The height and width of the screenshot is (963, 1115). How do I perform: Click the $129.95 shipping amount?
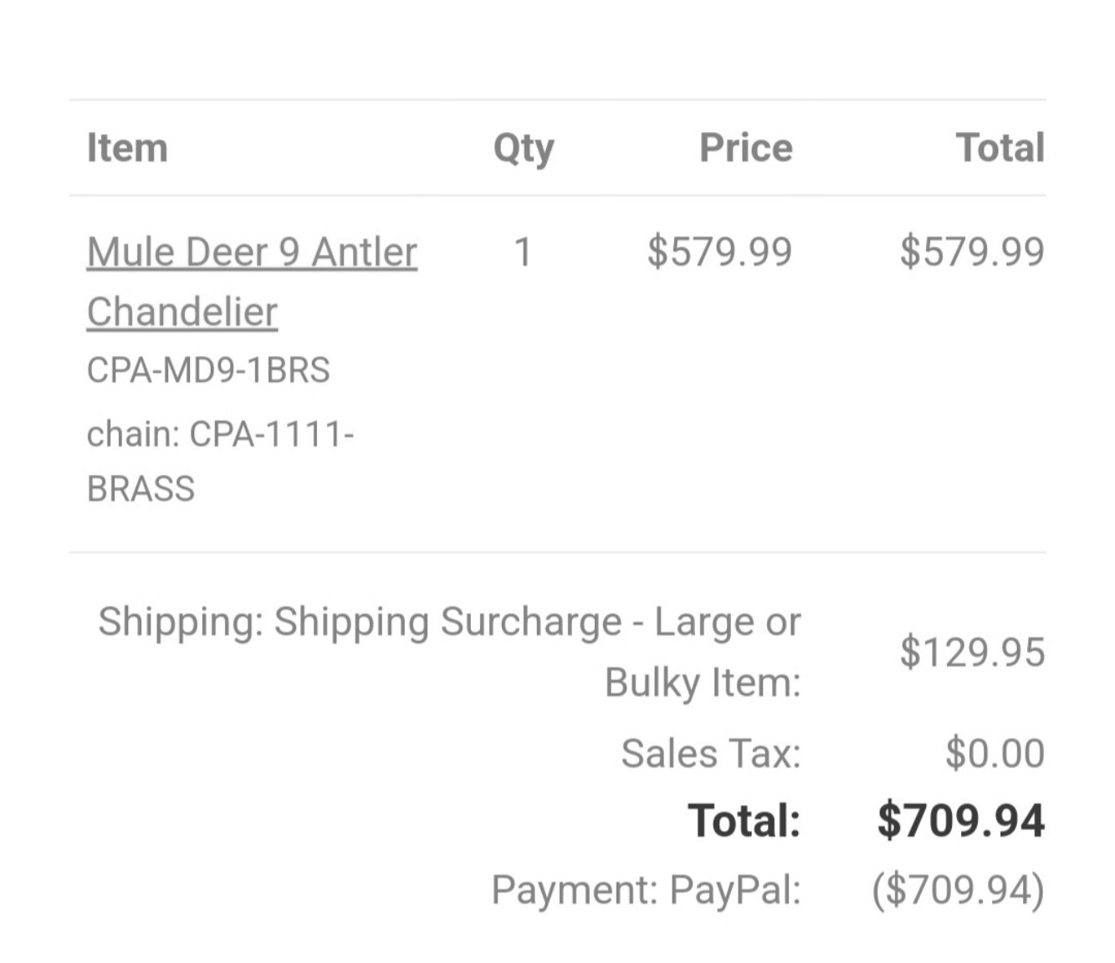click(972, 652)
